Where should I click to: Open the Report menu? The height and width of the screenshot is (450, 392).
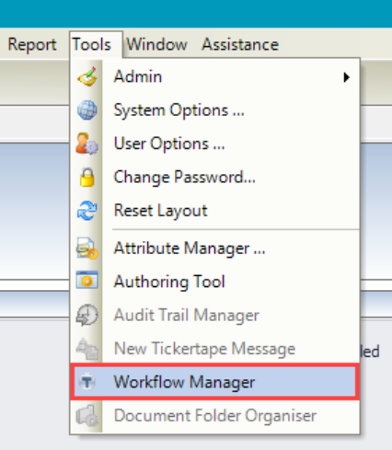tap(32, 45)
